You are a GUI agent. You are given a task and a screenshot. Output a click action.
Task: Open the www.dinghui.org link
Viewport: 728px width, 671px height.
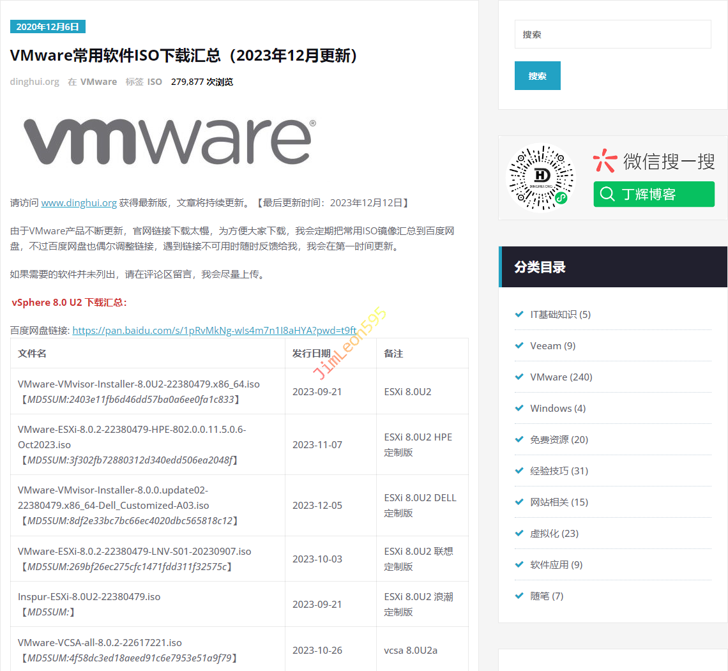[79, 203]
